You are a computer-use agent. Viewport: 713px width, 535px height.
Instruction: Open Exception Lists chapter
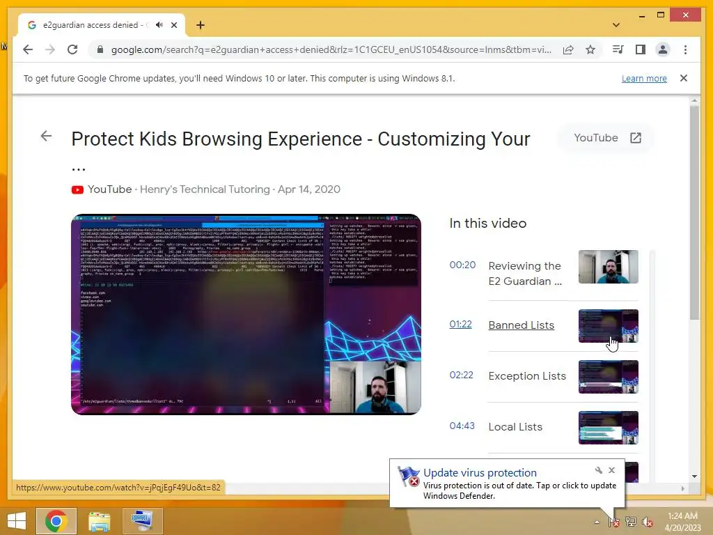[x=527, y=376]
